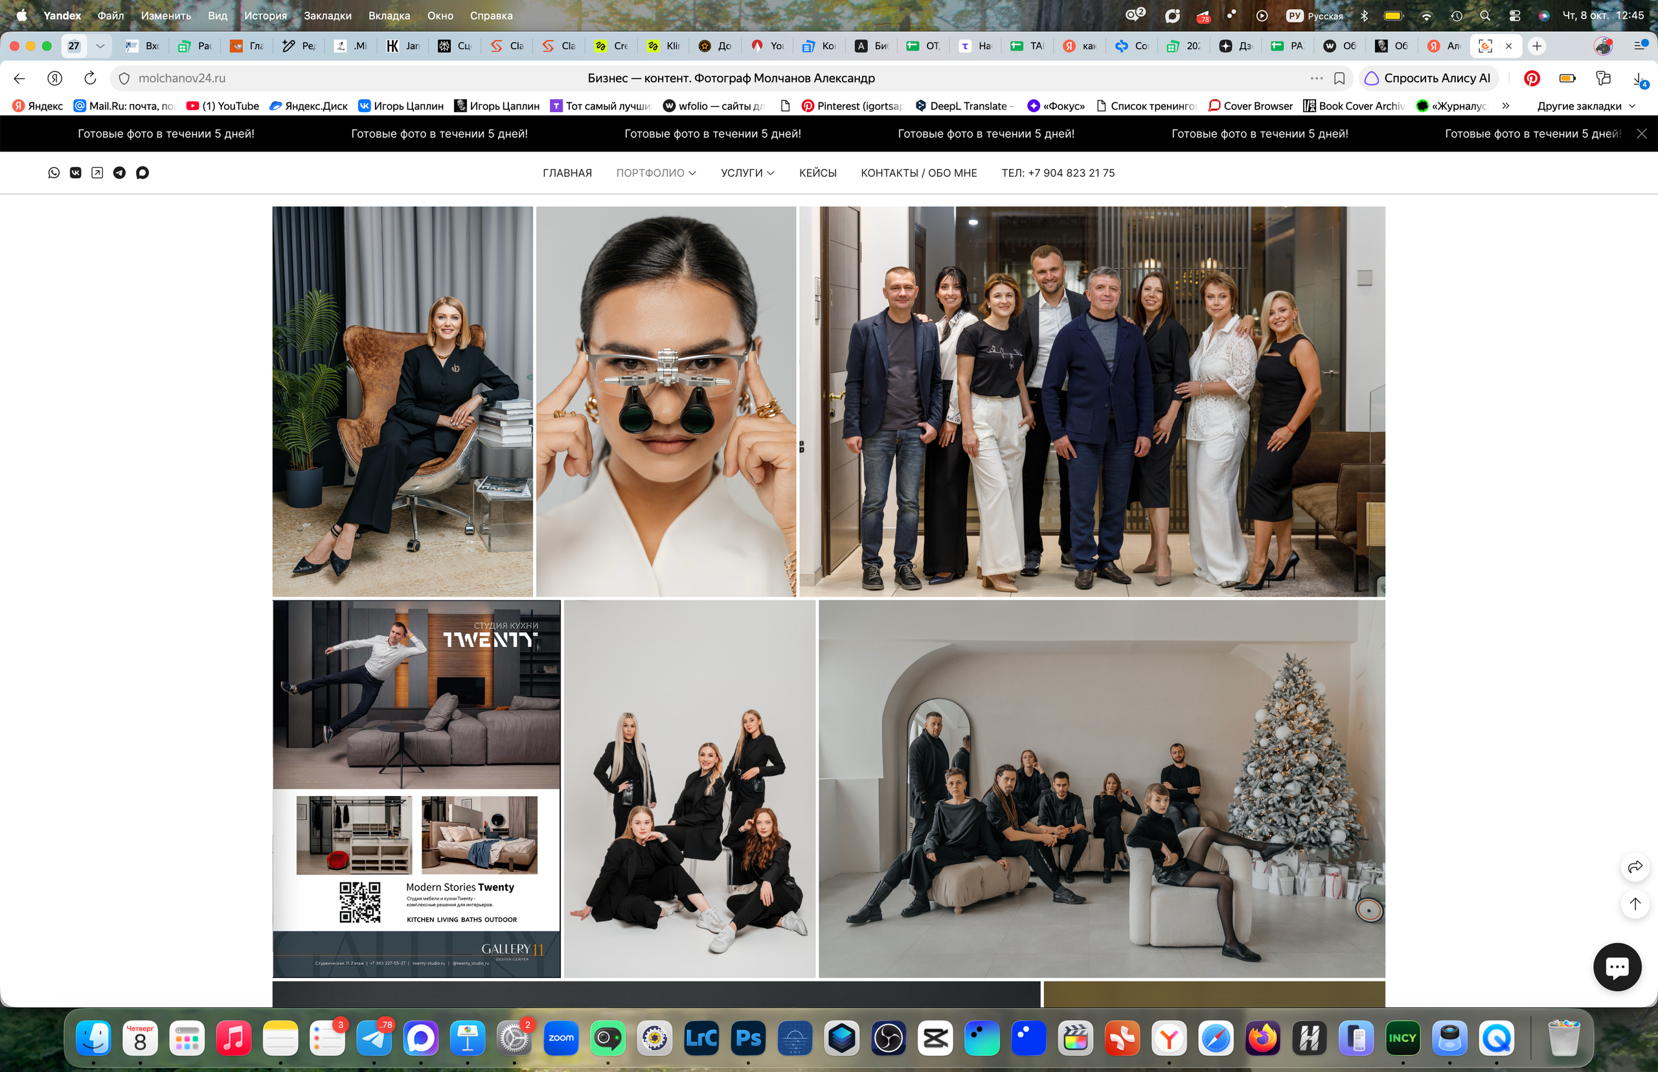Click the phone number ТЕЛ: +7 904 823 21 75
The height and width of the screenshot is (1072, 1658).
(1058, 173)
